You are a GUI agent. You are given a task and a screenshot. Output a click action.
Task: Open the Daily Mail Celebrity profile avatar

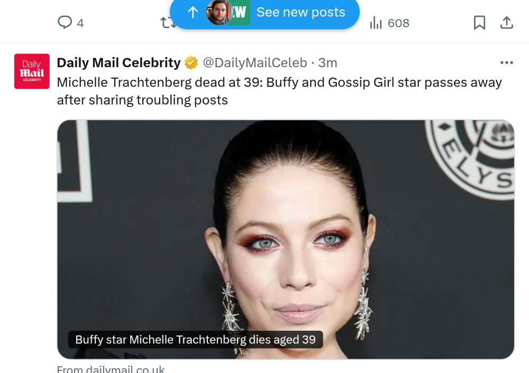[x=32, y=71]
